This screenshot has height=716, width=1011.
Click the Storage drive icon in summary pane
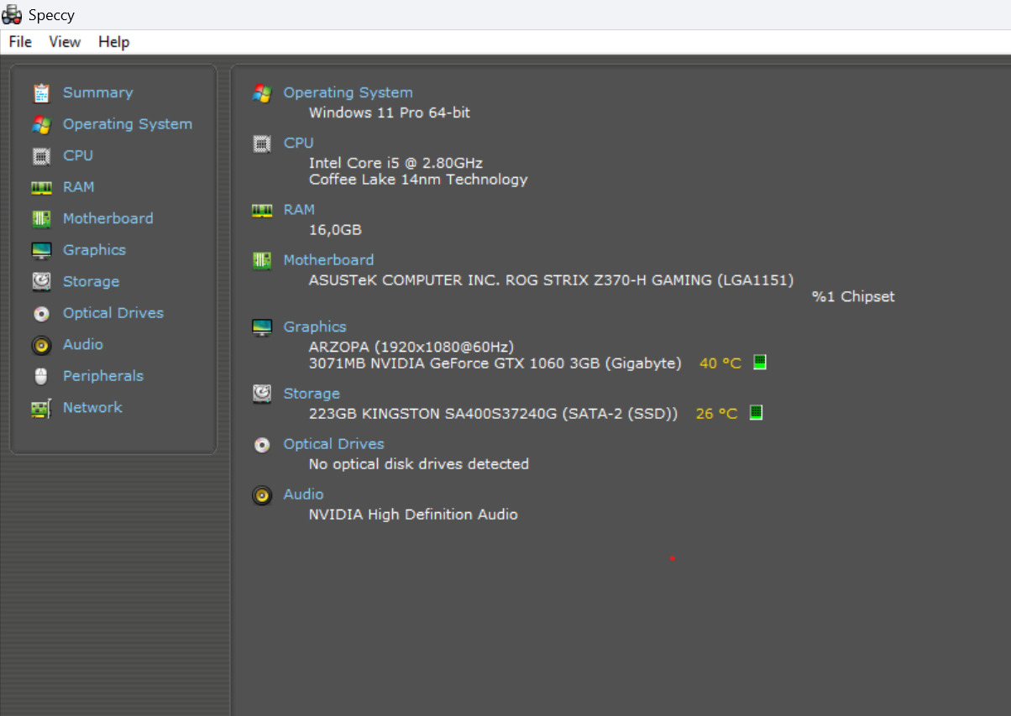tap(262, 395)
